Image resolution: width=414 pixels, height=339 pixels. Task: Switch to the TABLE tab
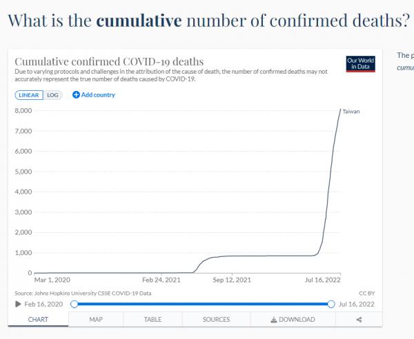tap(152, 320)
